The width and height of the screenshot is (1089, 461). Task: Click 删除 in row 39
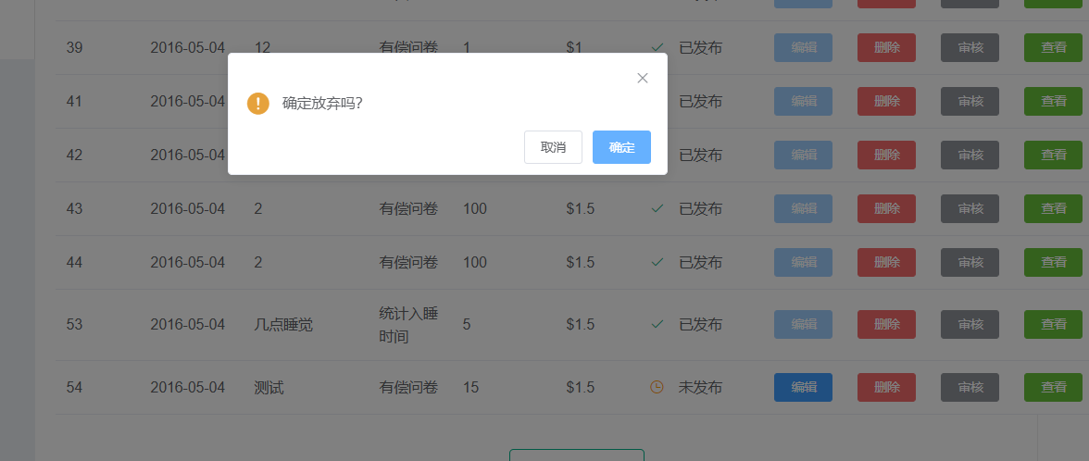886,47
